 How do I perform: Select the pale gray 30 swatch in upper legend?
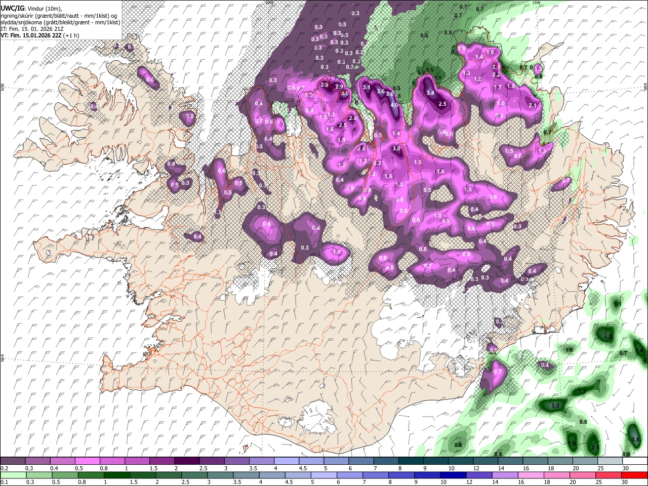coord(635,461)
